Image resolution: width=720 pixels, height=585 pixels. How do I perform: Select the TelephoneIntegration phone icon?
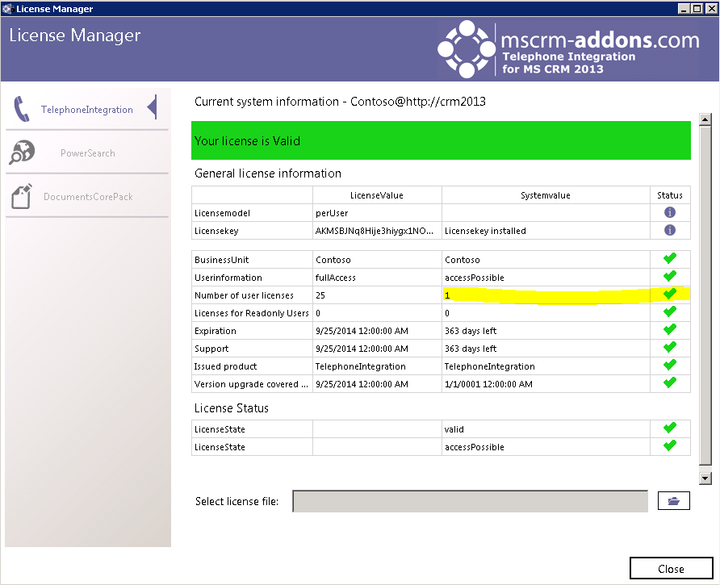[21, 109]
